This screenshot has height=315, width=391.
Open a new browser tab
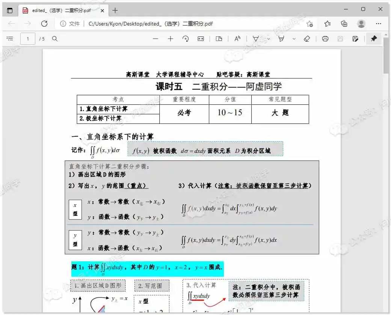click(x=115, y=11)
